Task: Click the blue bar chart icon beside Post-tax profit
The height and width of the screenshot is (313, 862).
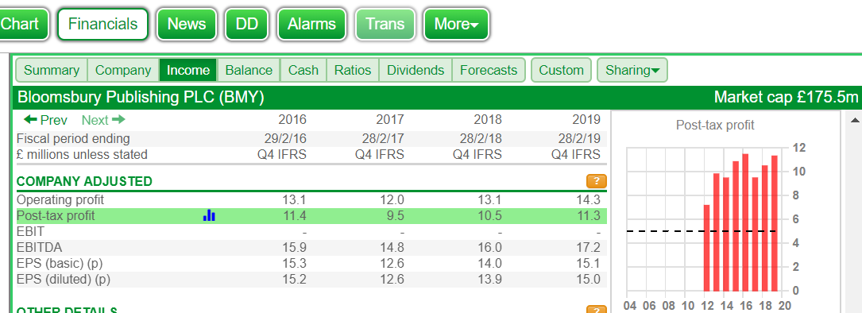Action: pyautogui.click(x=209, y=215)
